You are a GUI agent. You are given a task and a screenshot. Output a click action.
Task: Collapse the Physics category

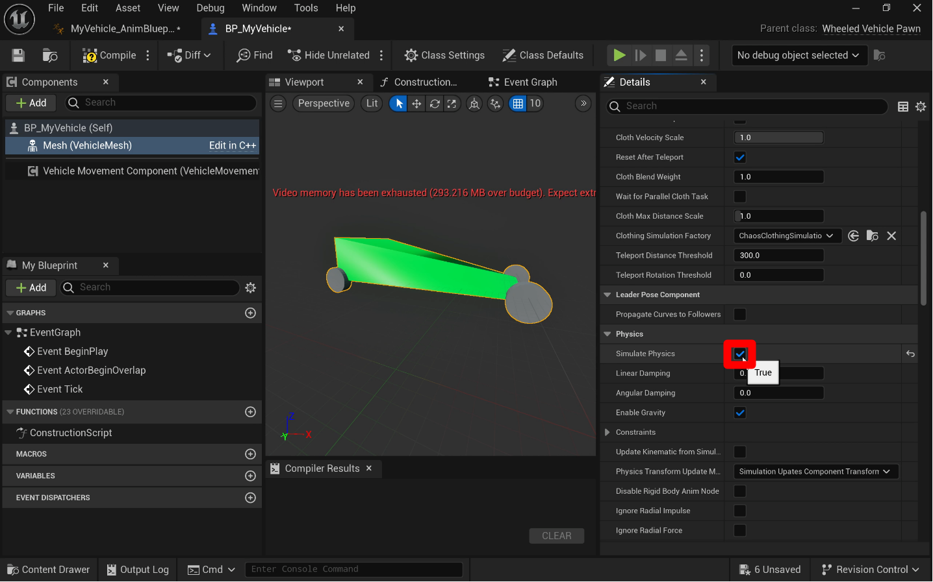607,334
